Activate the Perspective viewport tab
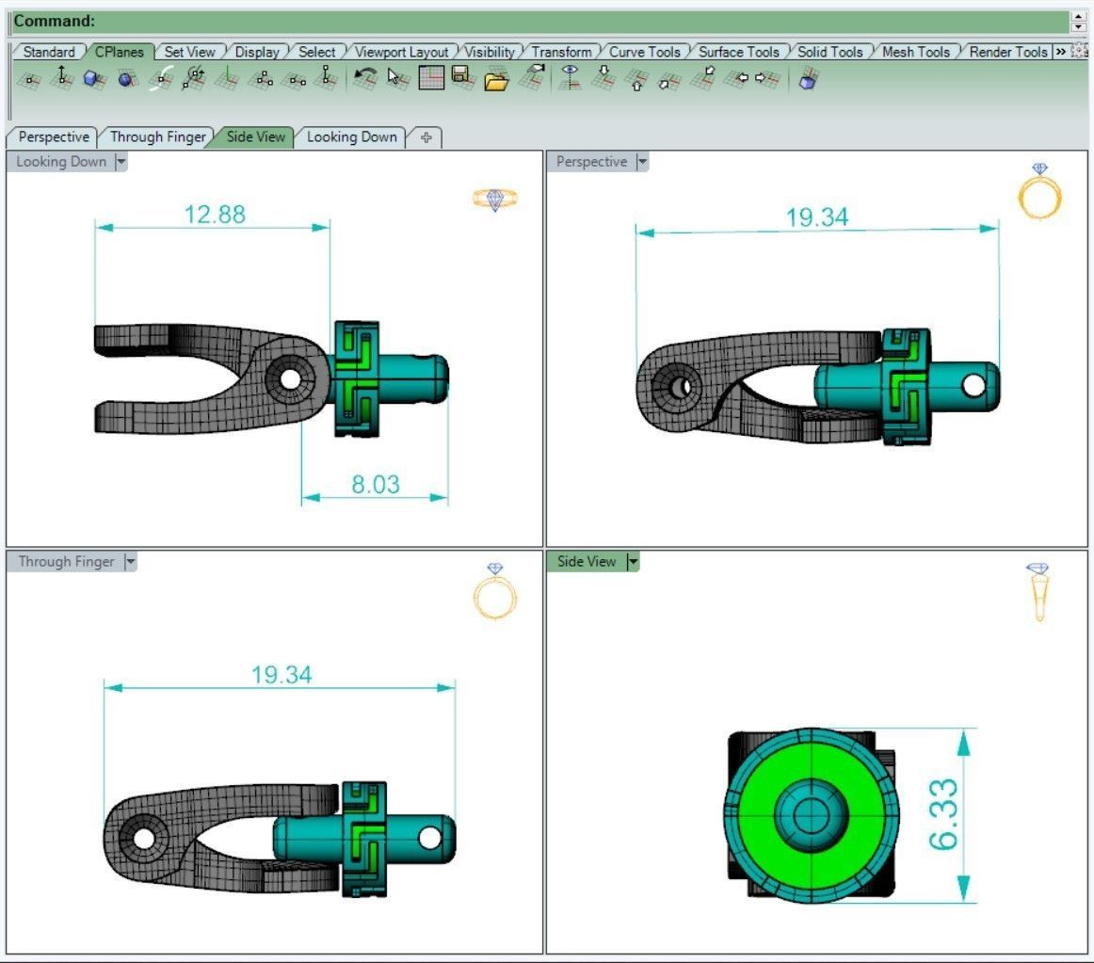 click(x=54, y=136)
